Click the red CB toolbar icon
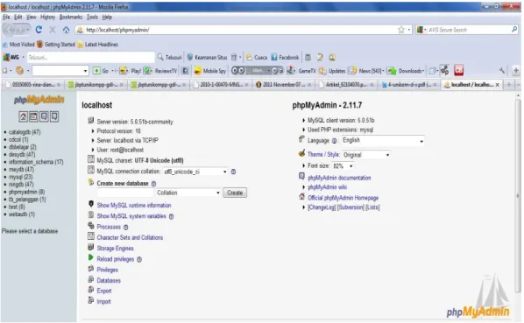 coord(459,70)
